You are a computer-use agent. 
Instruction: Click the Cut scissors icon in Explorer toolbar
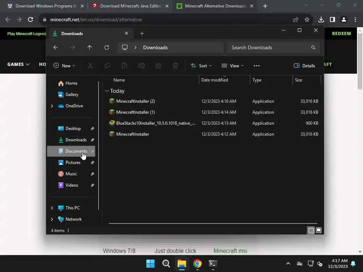(90, 66)
